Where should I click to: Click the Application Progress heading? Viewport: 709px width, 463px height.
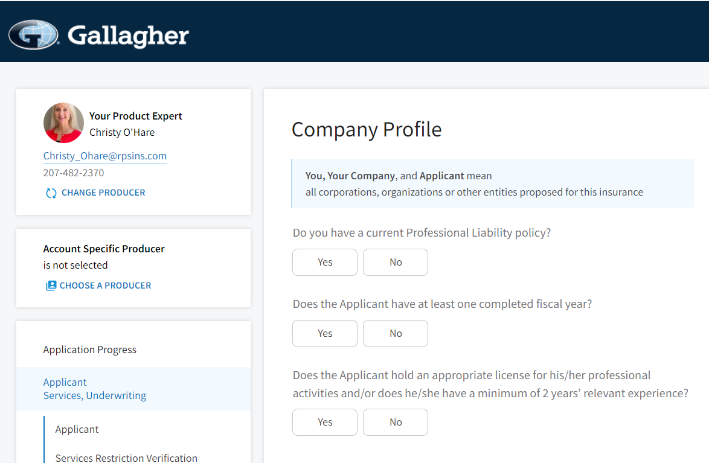pos(89,350)
